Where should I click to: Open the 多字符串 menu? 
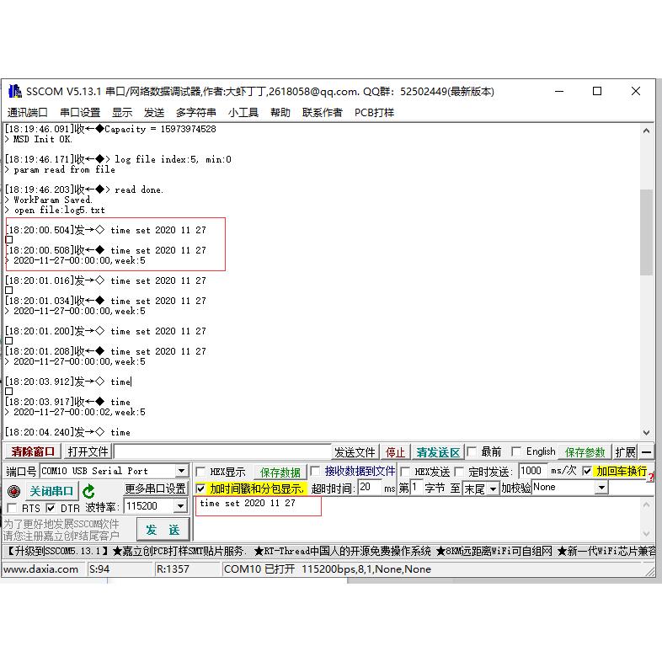click(196, 113)
